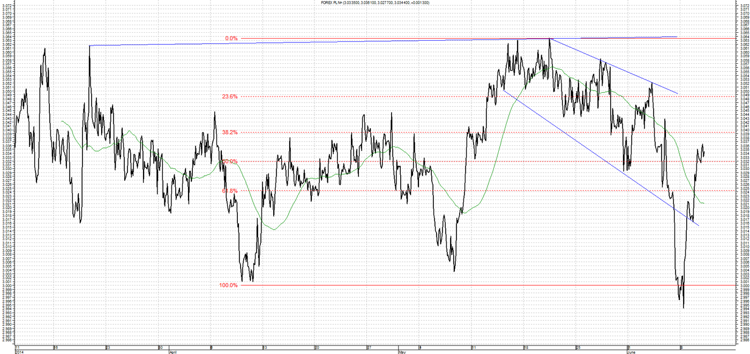Select the 100.0% Fibonacci level label
Image resolution: width=750 pixels, height=354 pixels.
[228, 285]
